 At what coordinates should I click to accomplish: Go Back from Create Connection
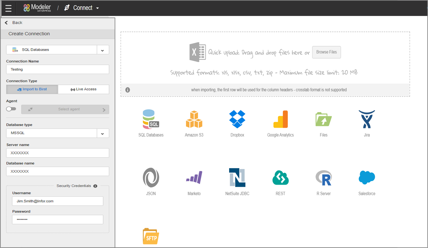tap(14, 23)
